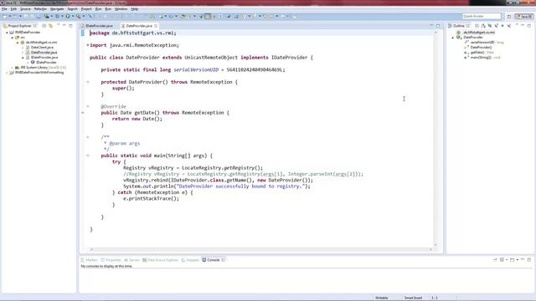Maximize the Project Explorer view
536x301 pixels.
pos(70,26)
